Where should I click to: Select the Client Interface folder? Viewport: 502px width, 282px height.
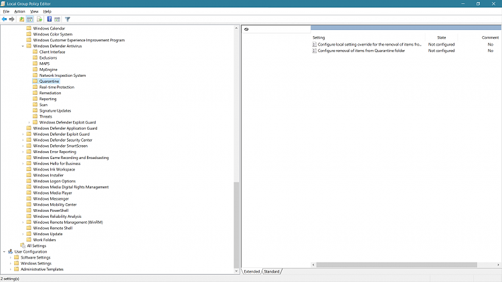[x=52, y=52]
